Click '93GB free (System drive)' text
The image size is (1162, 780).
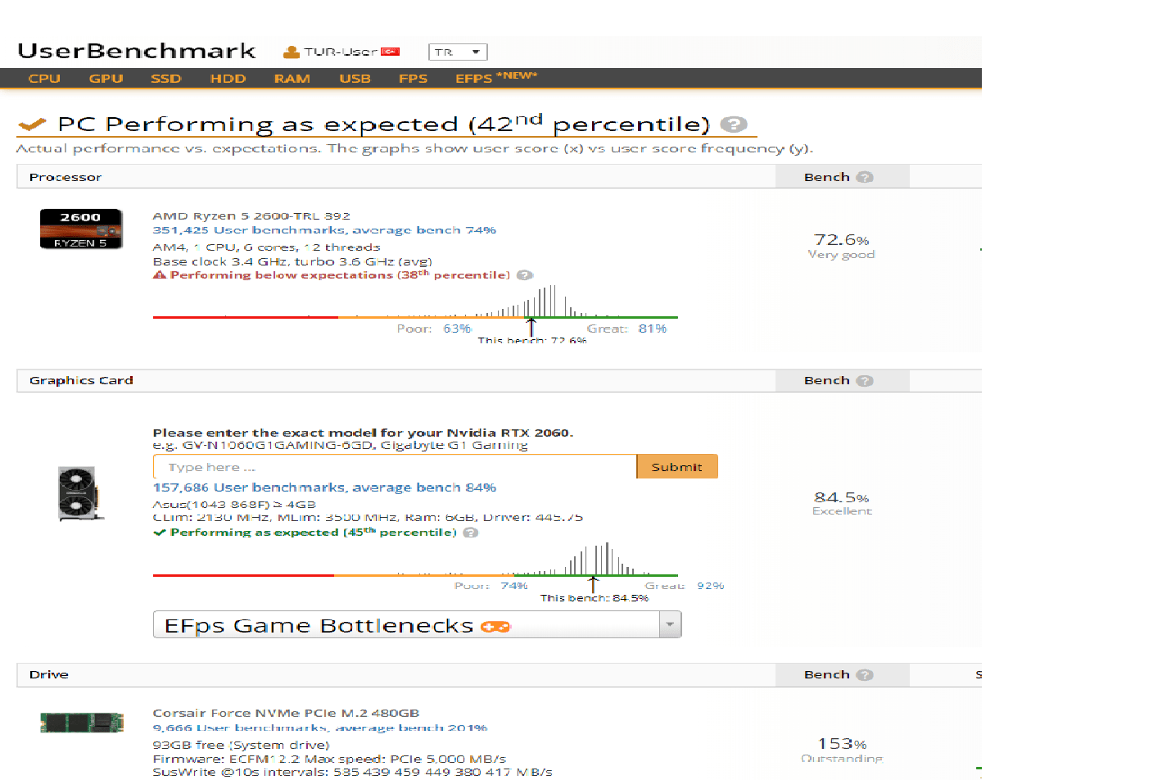pos(241,745)
